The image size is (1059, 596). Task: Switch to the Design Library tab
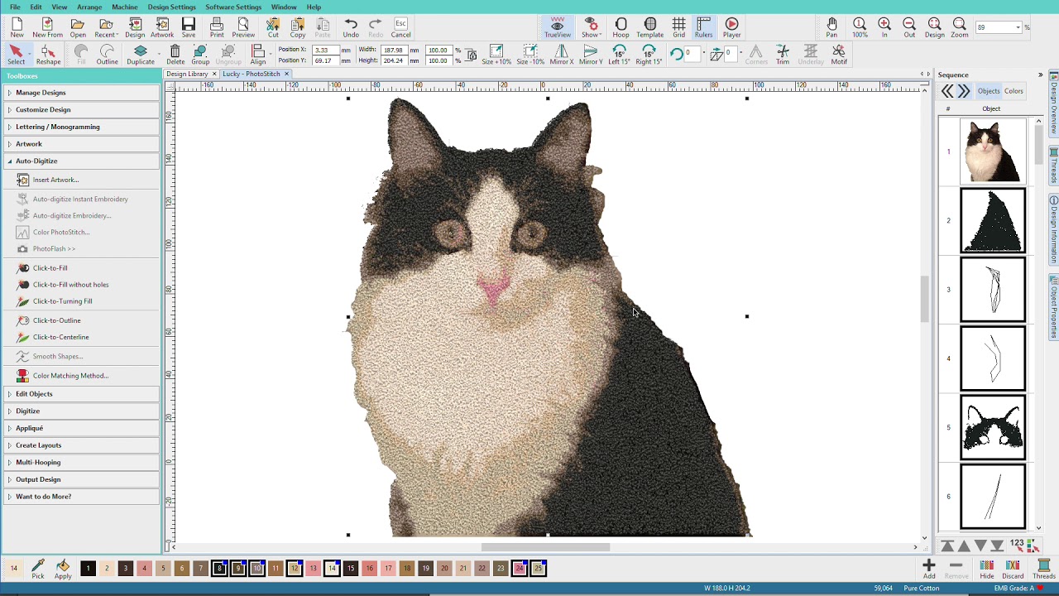pyautogui.click(x=187, y=74)
